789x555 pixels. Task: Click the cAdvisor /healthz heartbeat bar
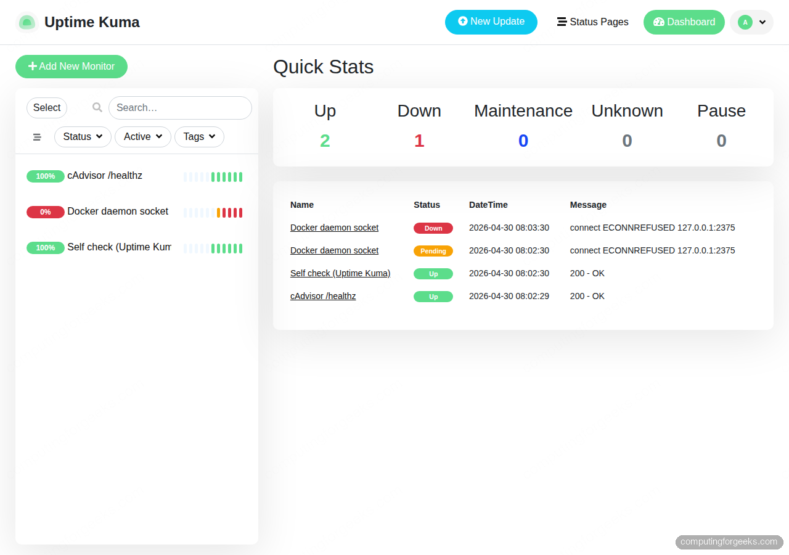click(x=213, y=177)
